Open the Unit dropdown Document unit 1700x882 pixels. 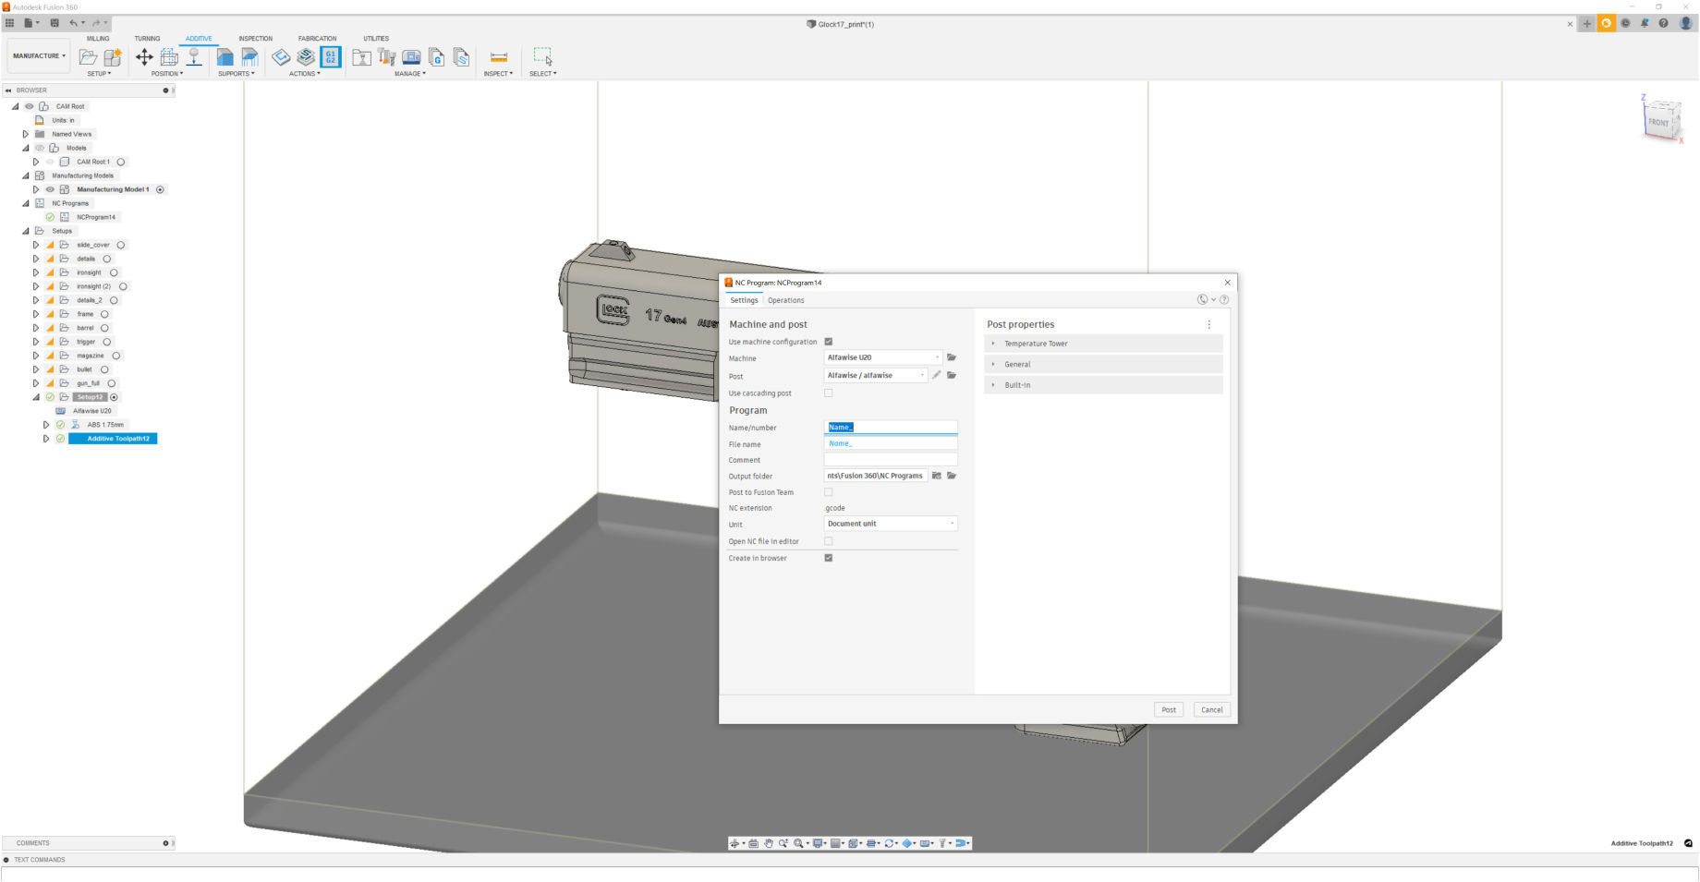click(x=891, y=524)
